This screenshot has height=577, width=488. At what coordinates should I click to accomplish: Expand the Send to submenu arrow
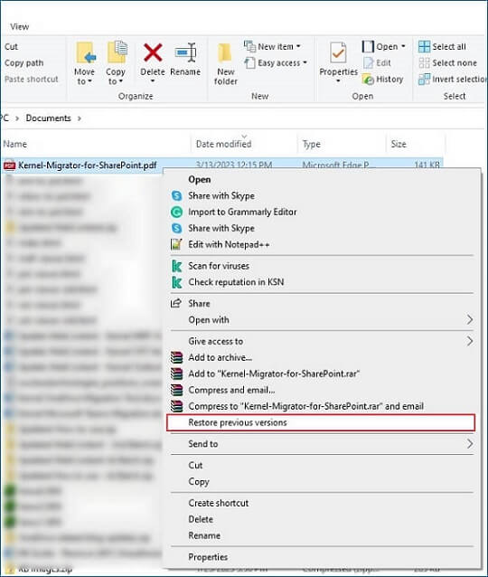(470, 444)
